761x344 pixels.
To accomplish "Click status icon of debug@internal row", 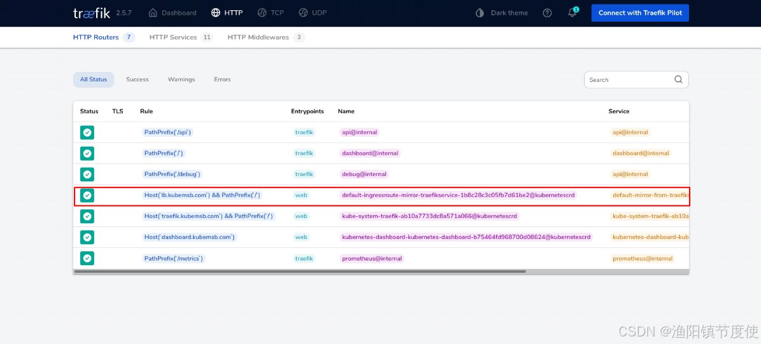I will [x=87, y=174].
